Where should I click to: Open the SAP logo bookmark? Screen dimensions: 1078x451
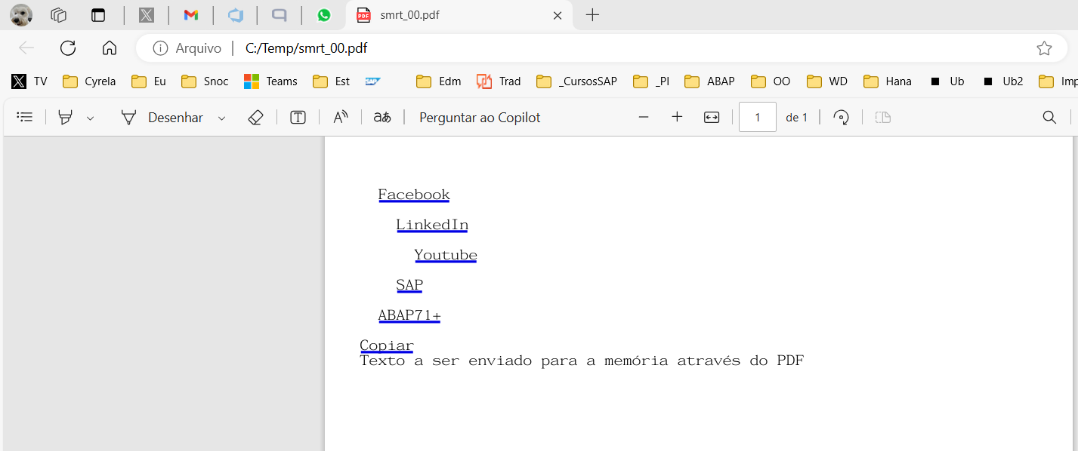[x=372, y=81]
